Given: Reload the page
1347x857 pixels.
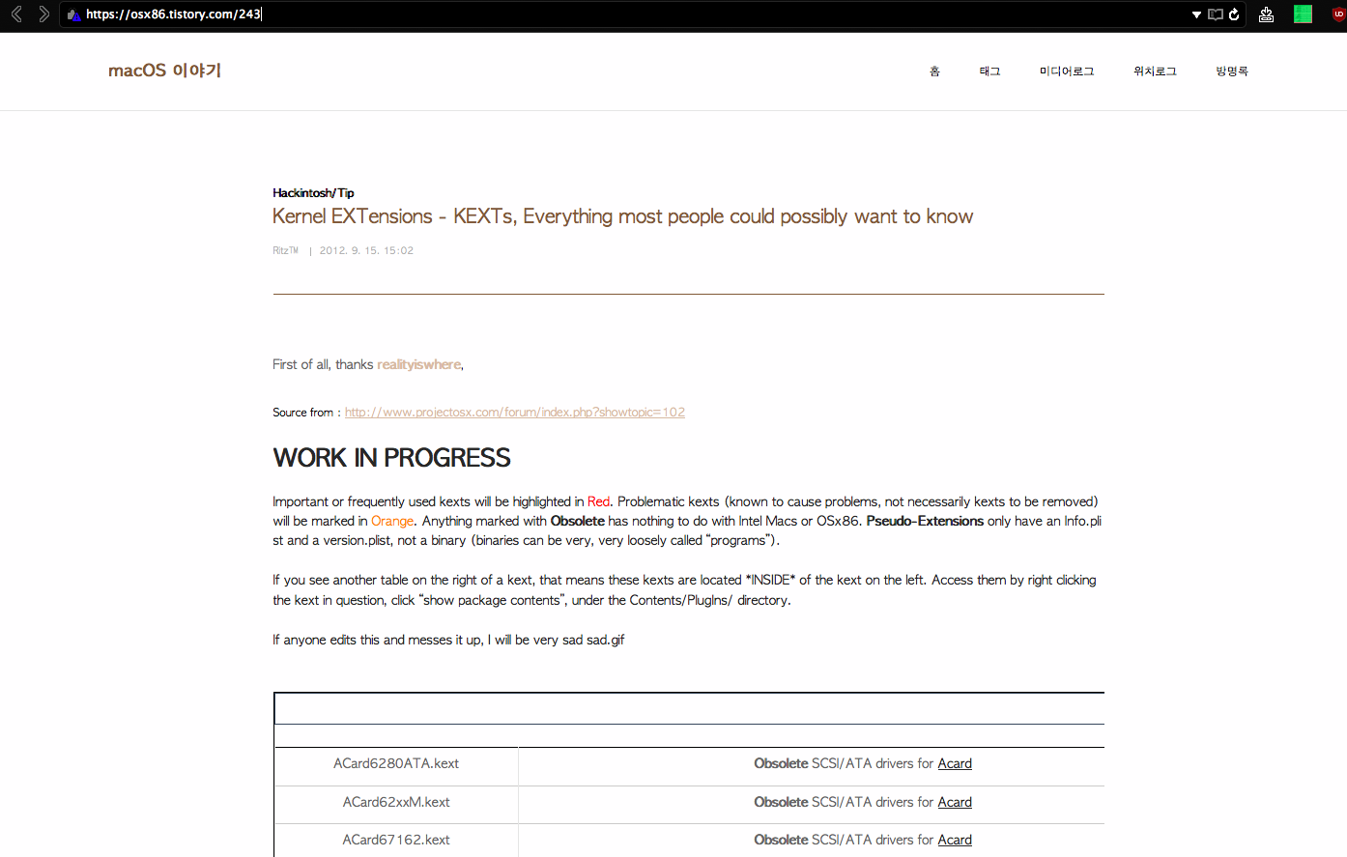Looking at the screenshot, I should click(1234, 14).
